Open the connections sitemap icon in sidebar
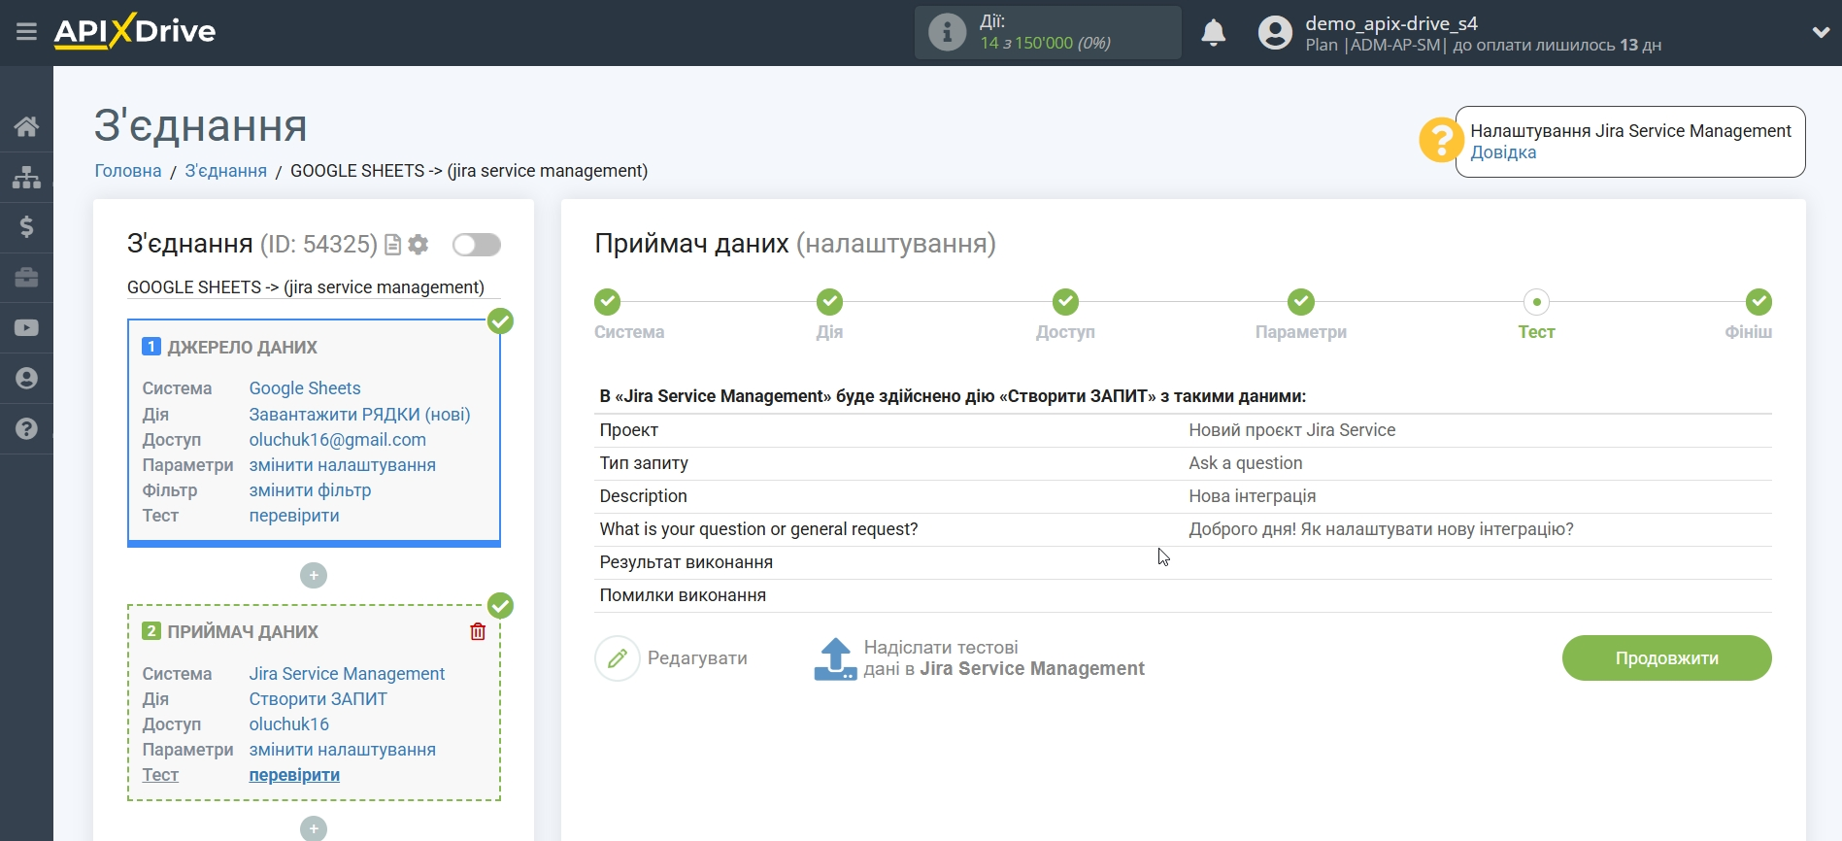Screen dimensions: 1842x841 [x=26, y=177]
